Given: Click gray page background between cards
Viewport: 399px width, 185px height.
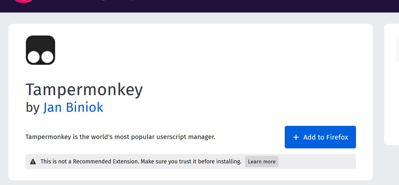Looking at the screenshot, I should pyautogui.click(x=379, y=94).
